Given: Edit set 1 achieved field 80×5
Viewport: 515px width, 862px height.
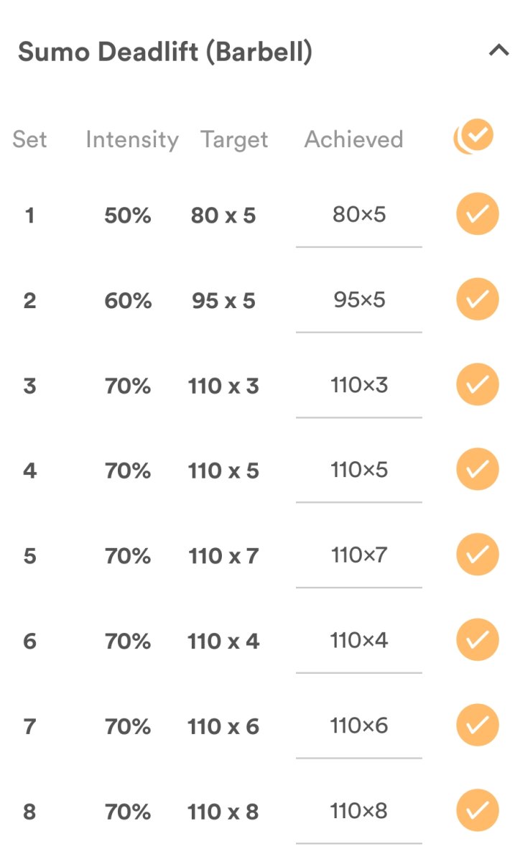Looking at the screenshot, I should (358, 214).
